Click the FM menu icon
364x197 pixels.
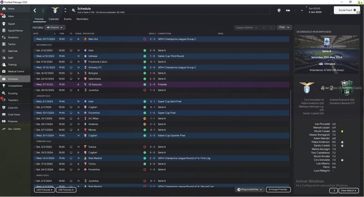click(288, 11)
